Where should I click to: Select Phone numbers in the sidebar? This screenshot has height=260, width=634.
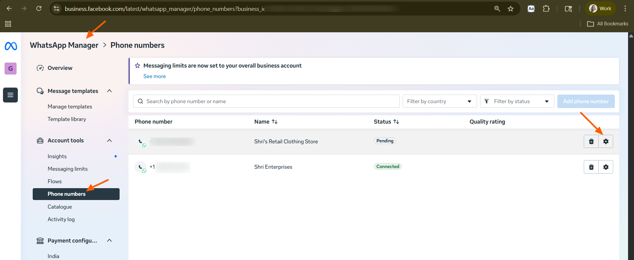coord(76,194)
